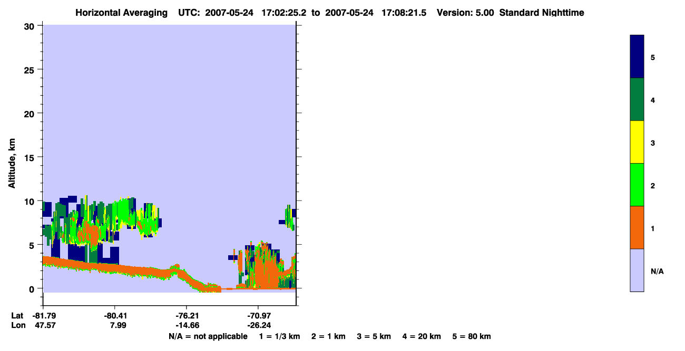Click the orange colorbar segment labeled 1
The image size is (685, 351).
[637, 227]
